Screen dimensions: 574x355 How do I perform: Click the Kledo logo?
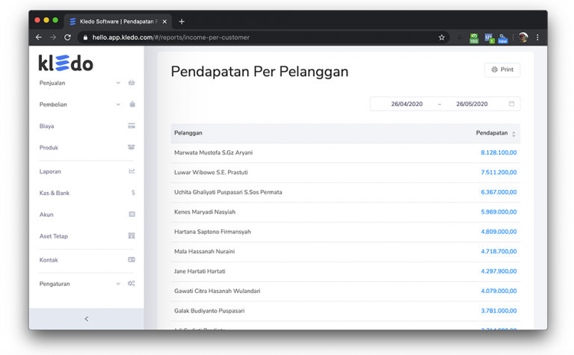66,64
